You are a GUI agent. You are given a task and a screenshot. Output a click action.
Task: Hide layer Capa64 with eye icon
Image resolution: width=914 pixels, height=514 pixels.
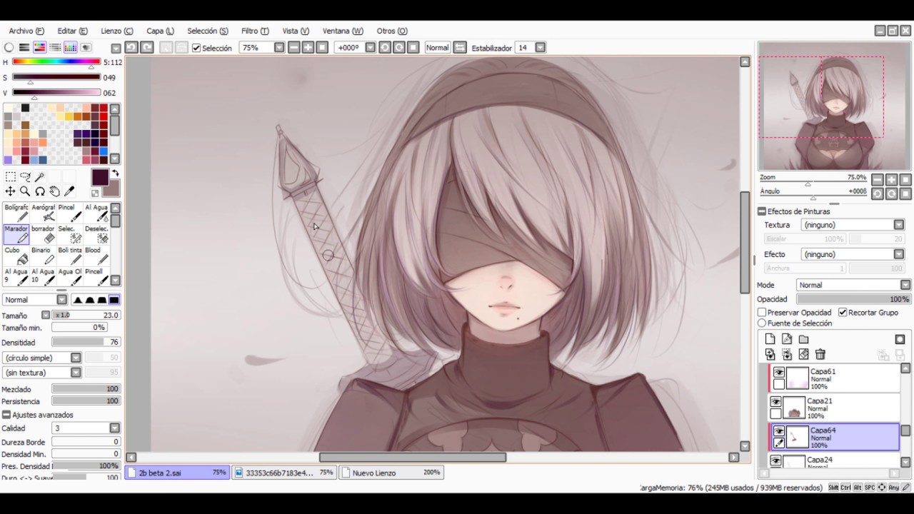pos(778,431)
